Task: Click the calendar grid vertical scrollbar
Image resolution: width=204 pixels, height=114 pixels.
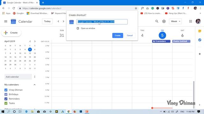Action: [194, 94]
